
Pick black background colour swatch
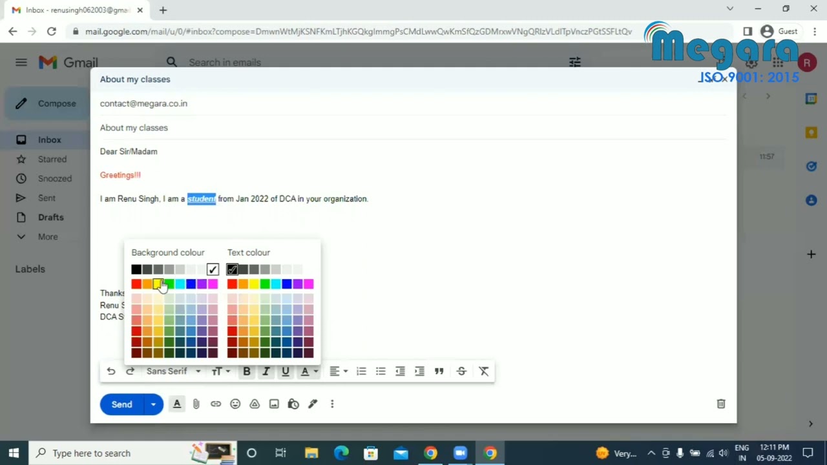[136, 269]
